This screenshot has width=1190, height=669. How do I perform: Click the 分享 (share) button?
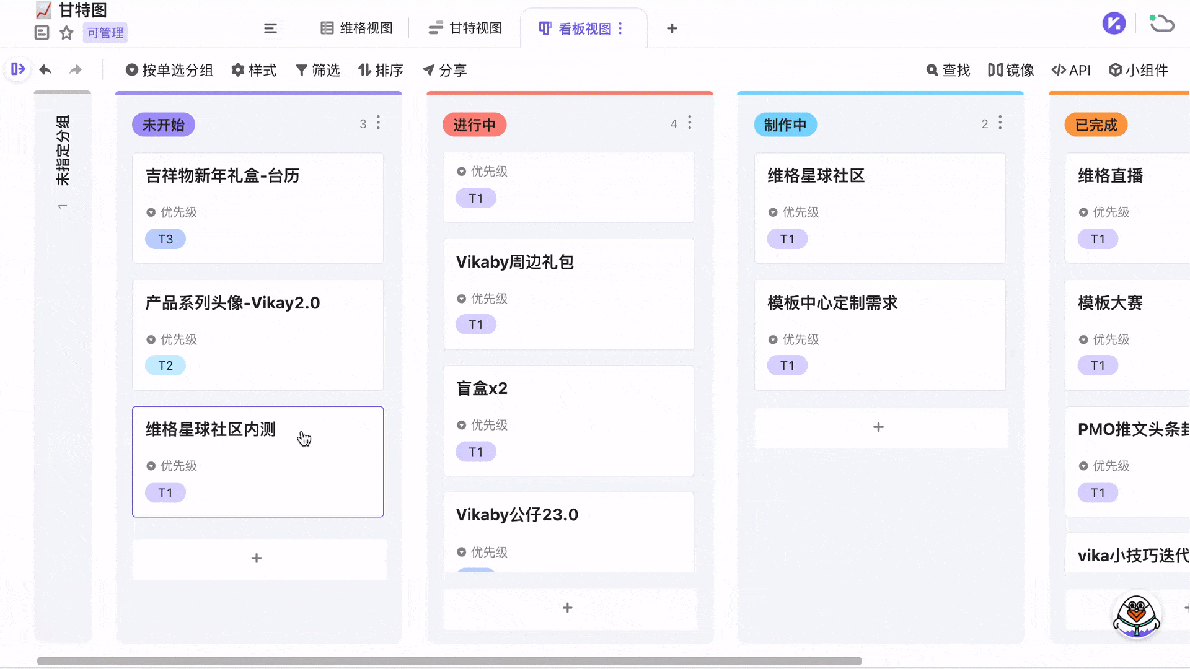[444, 70]
